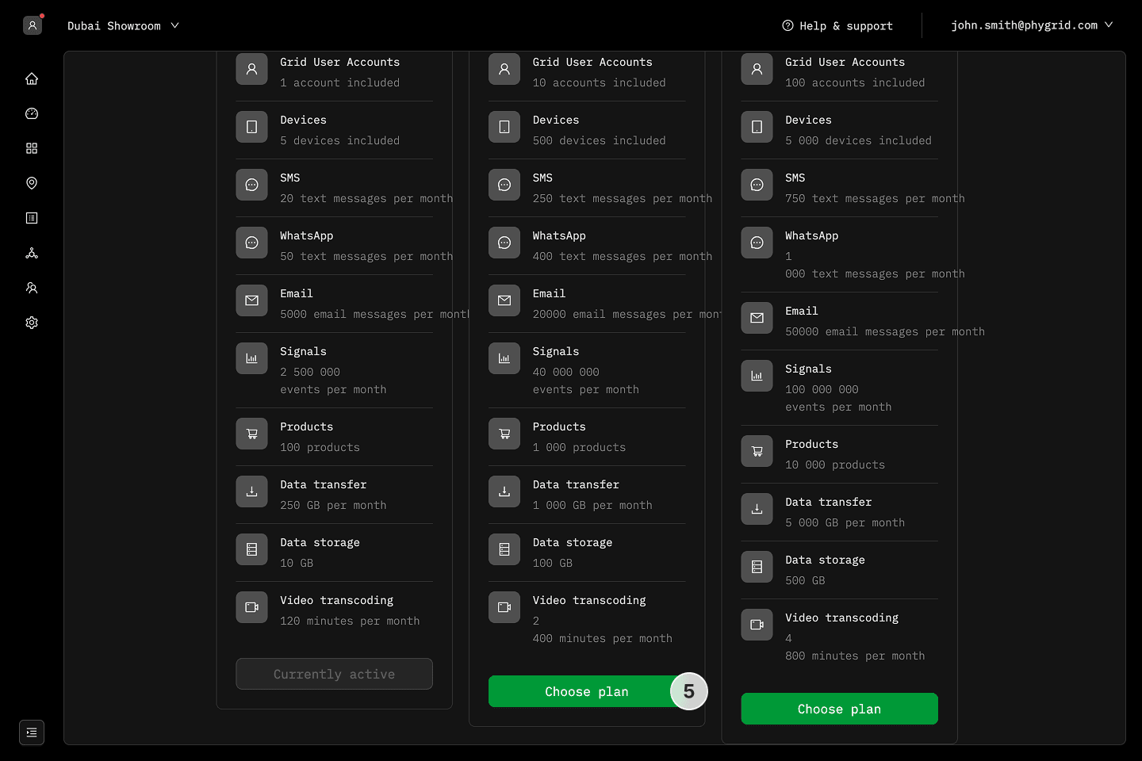Click Video transcoding camera icon in third plan
Viewport: 1142px width, 761px height.
(757, 625)
